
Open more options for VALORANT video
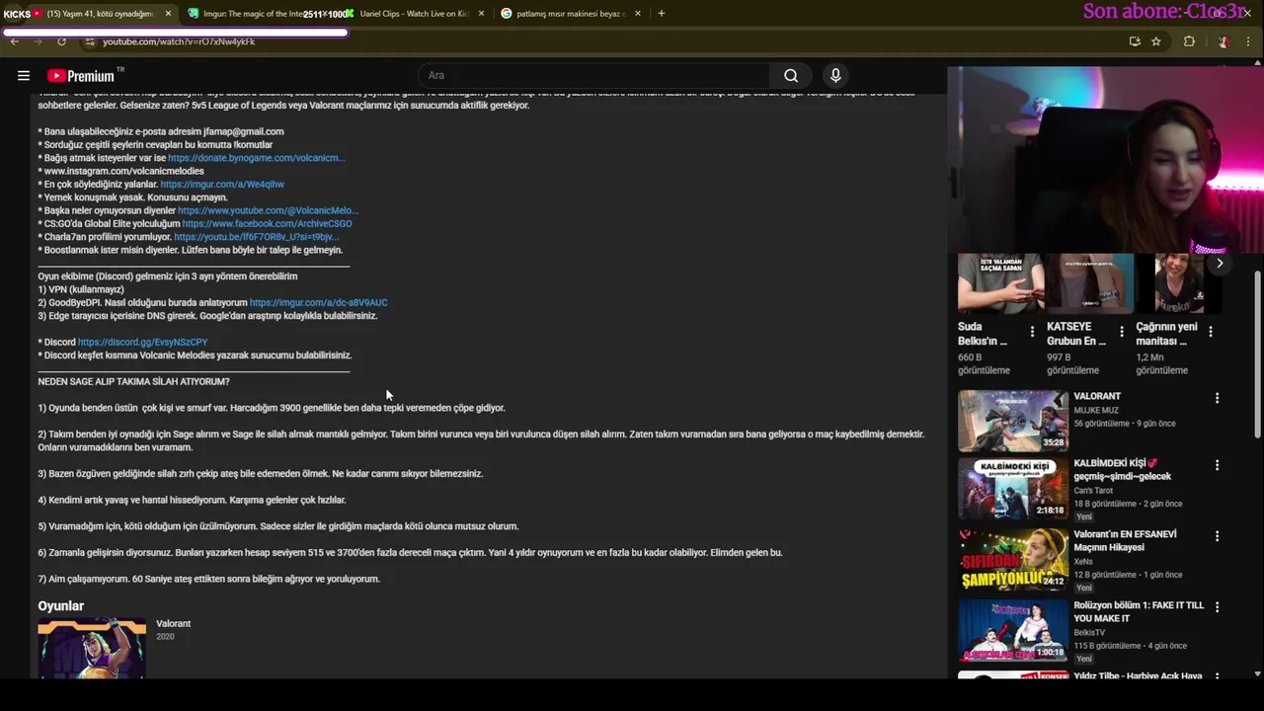point(1217,398)
